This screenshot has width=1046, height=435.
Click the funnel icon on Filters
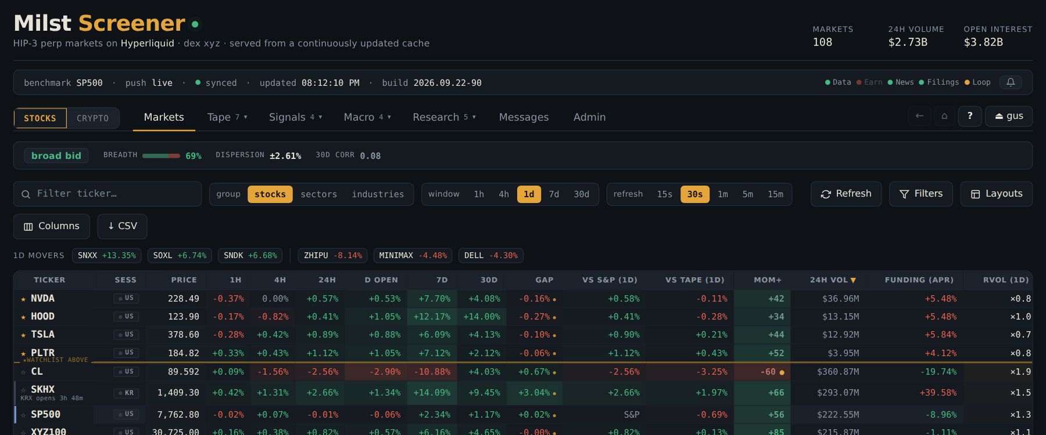(904, 194)
